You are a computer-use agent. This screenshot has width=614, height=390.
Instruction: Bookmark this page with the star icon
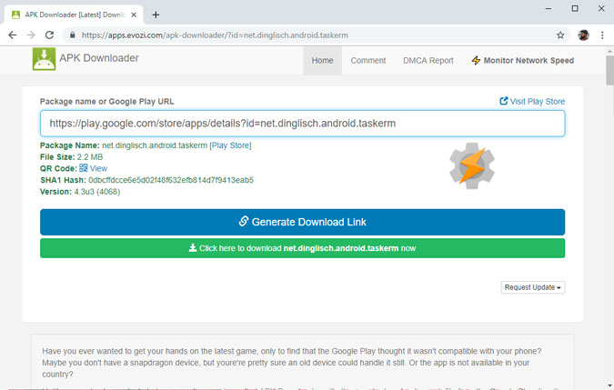pos(560,35)
